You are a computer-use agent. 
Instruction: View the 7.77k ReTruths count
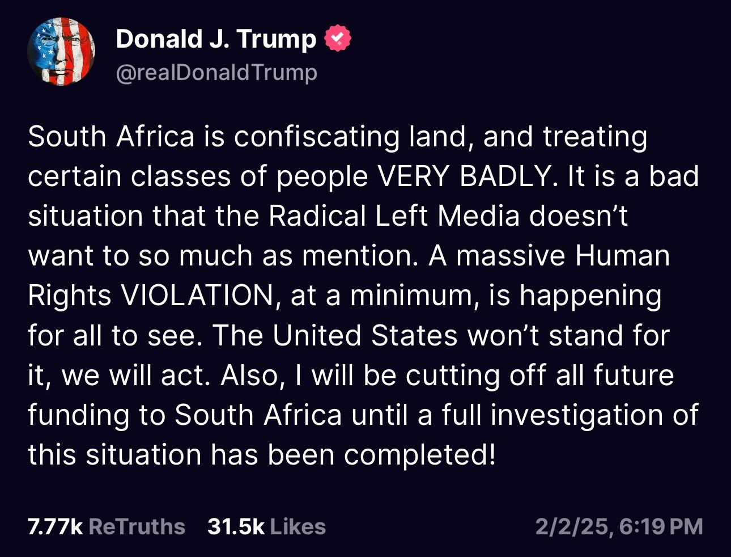pos(55,526)
